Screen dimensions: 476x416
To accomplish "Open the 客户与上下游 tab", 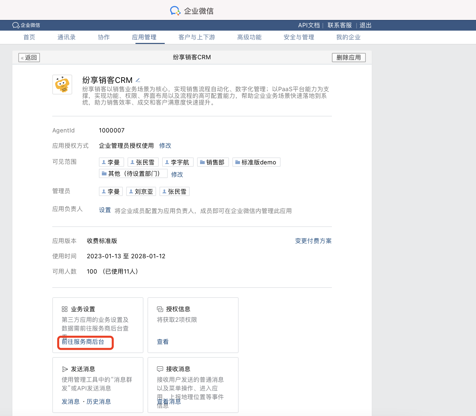I will 197,37.
